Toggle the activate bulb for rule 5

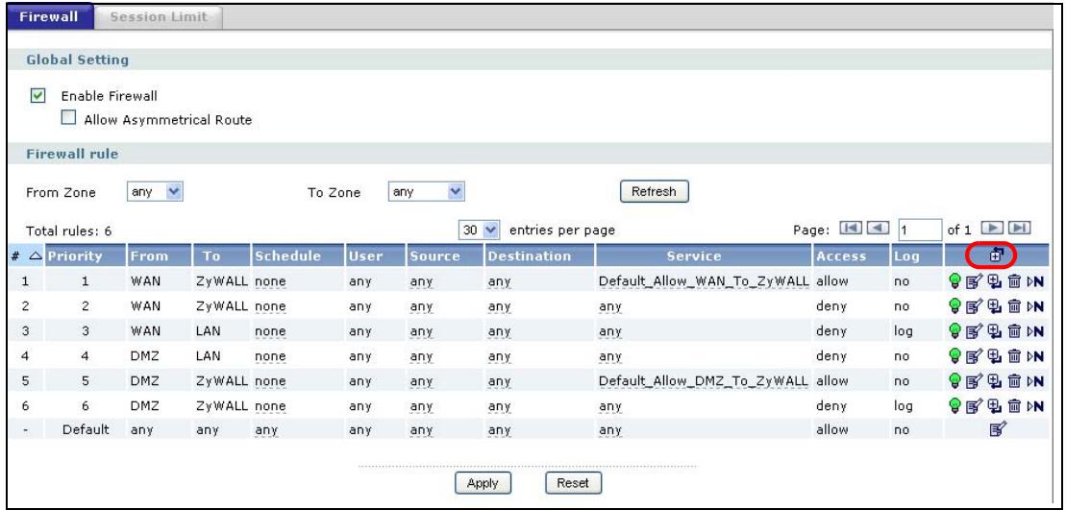pos(955,381)
